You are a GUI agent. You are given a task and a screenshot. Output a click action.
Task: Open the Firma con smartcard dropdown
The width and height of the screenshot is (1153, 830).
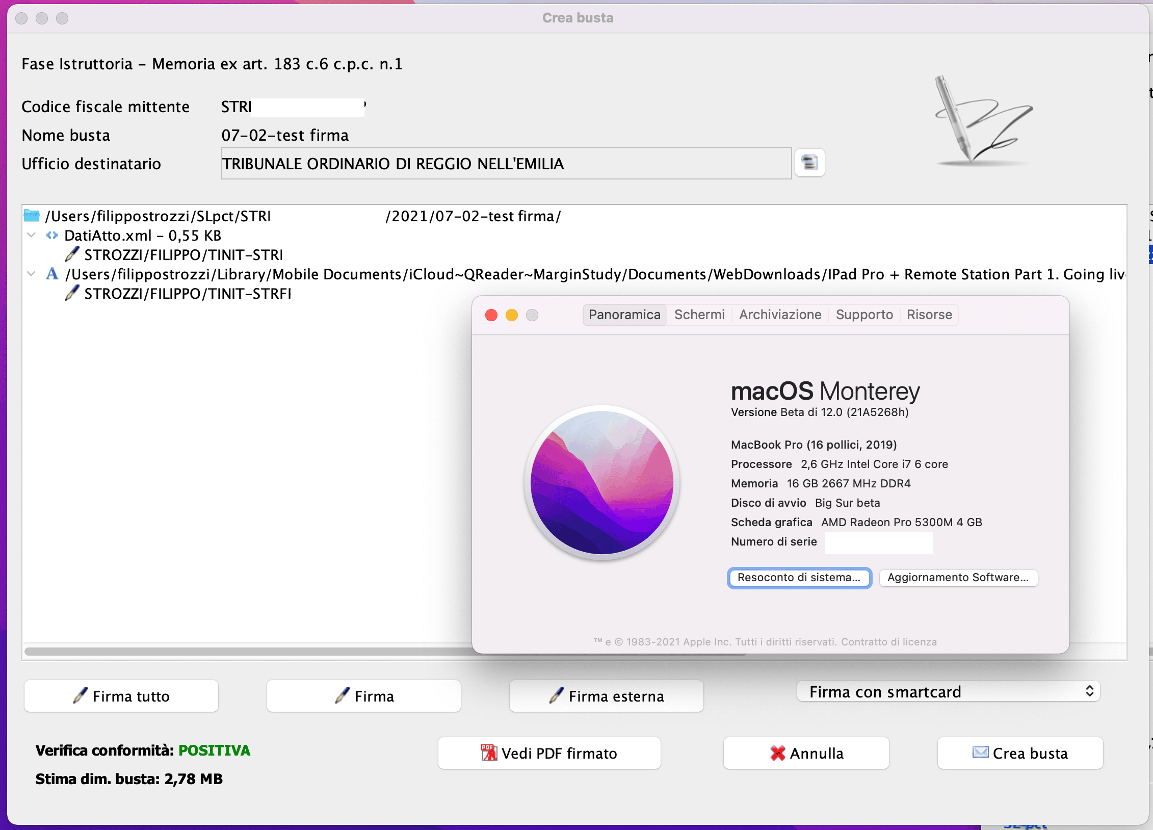(949, 691)
